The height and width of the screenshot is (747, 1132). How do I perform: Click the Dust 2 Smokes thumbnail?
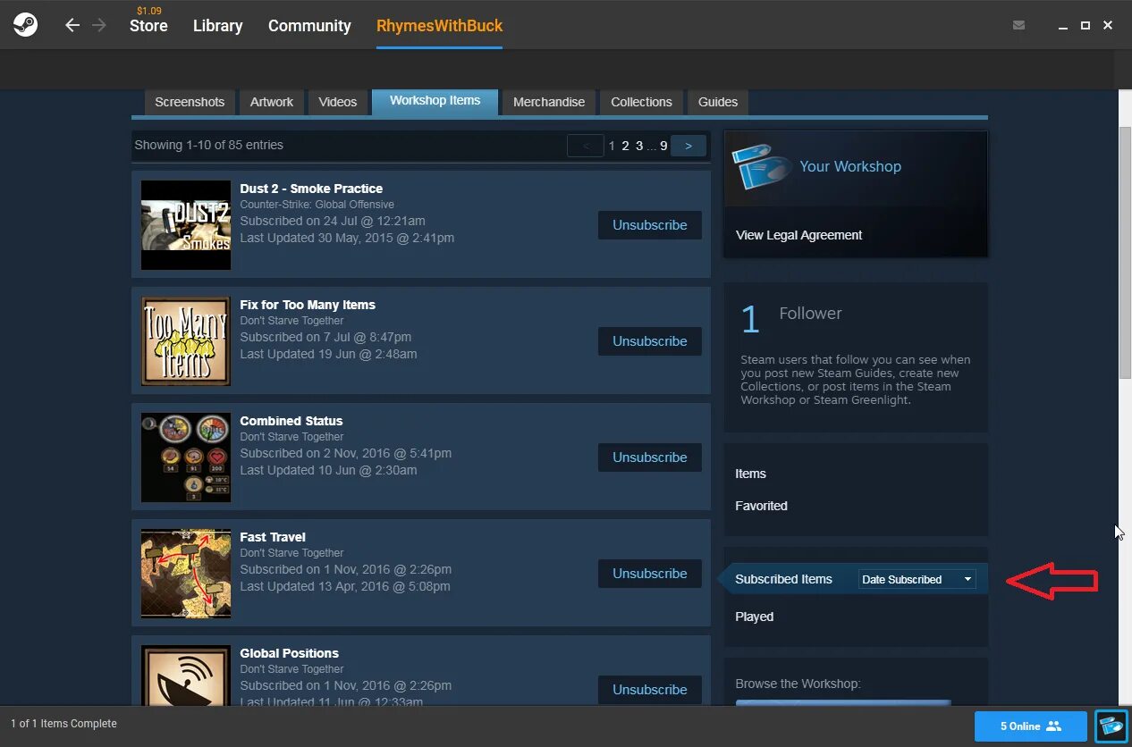[x=186, y=225]
